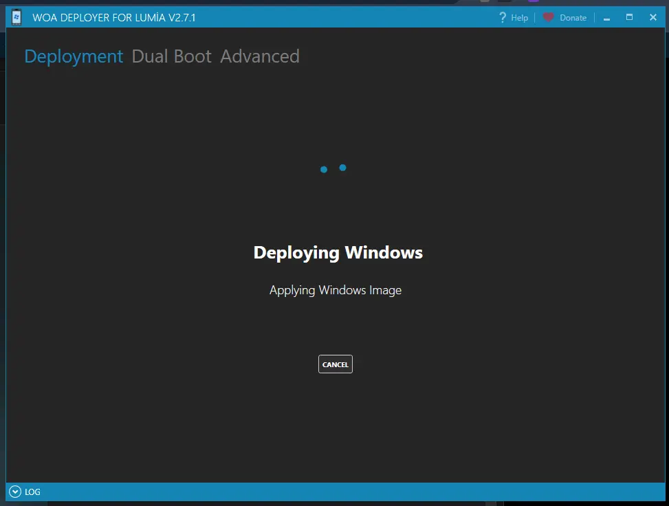Click the 'Applying Windows Image' status text
669x506 pixels.
tap(336, 290)
